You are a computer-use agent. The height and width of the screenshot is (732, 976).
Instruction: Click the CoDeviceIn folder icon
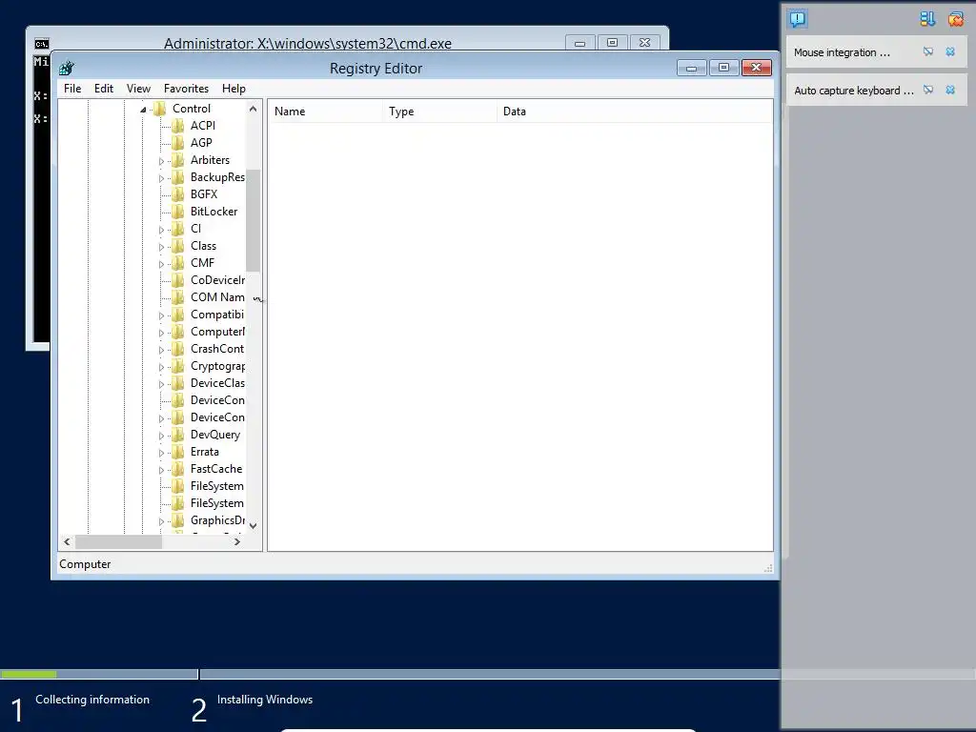(178, 281)
